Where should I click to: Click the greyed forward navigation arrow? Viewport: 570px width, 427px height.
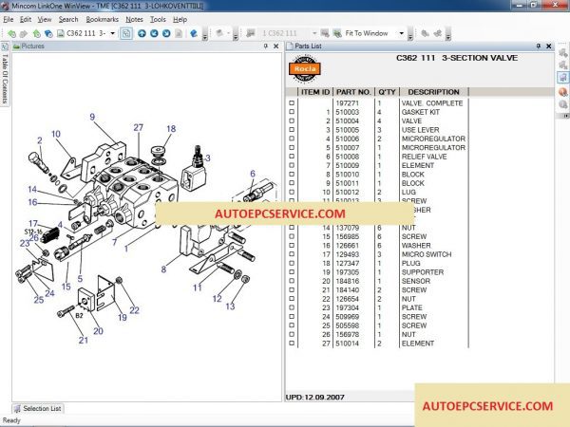tap(24, 34)
